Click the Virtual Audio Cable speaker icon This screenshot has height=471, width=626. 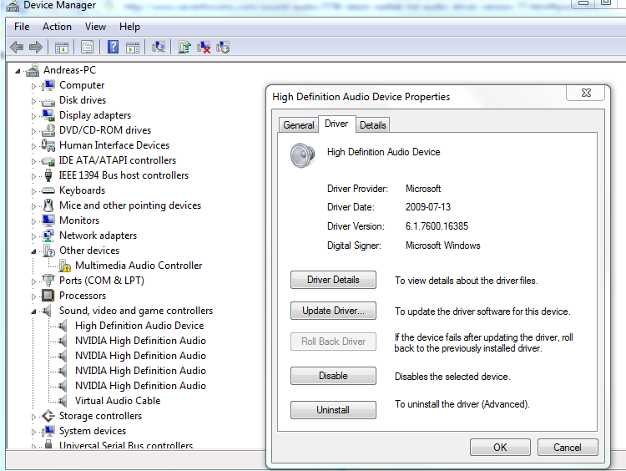coord(63,401)
